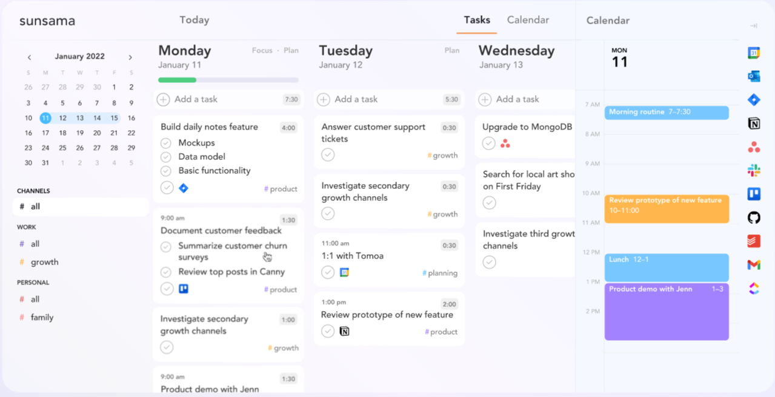Open the Gmail integration icon
Screen dimensions: 775x397
click(x=754, y=264)
